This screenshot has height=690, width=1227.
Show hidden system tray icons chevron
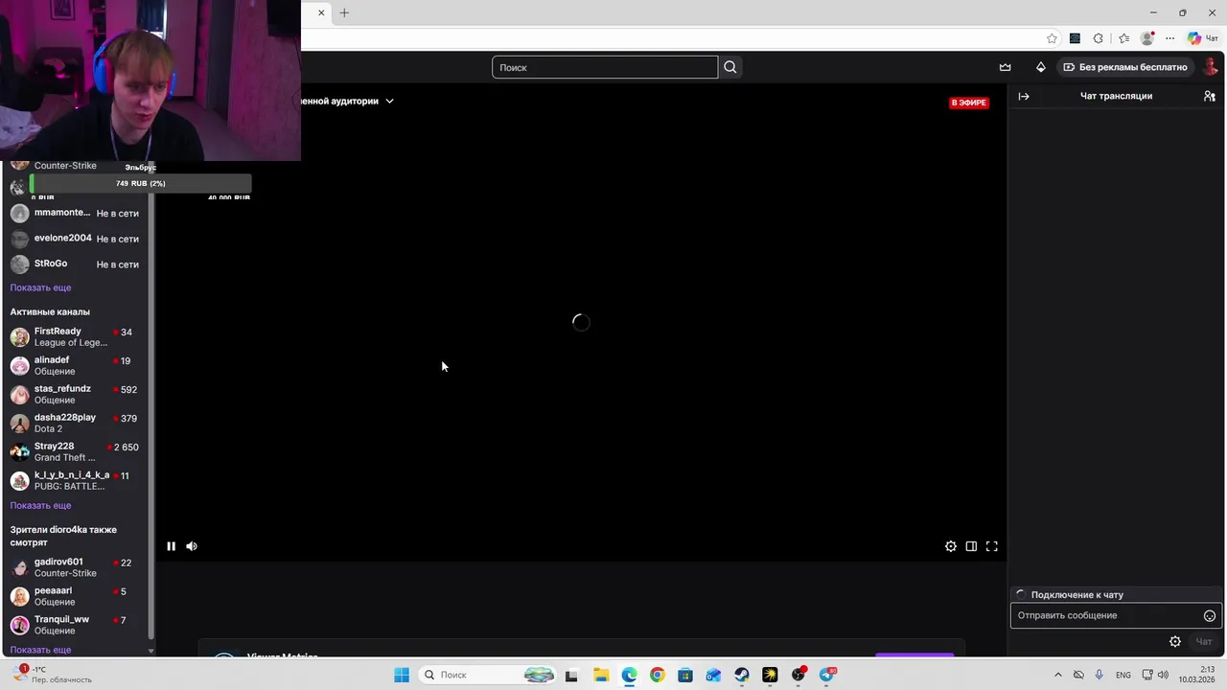pyautogui.click(x=1058, y=675)
